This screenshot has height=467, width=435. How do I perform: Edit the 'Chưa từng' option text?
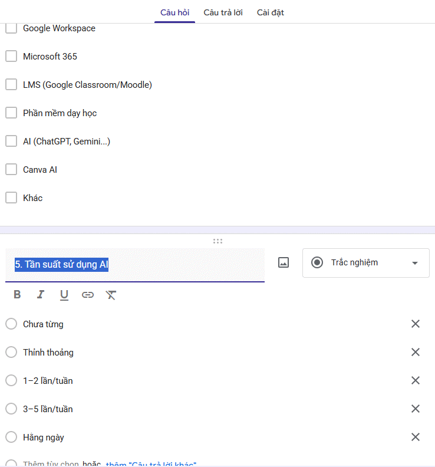[43, 324]
